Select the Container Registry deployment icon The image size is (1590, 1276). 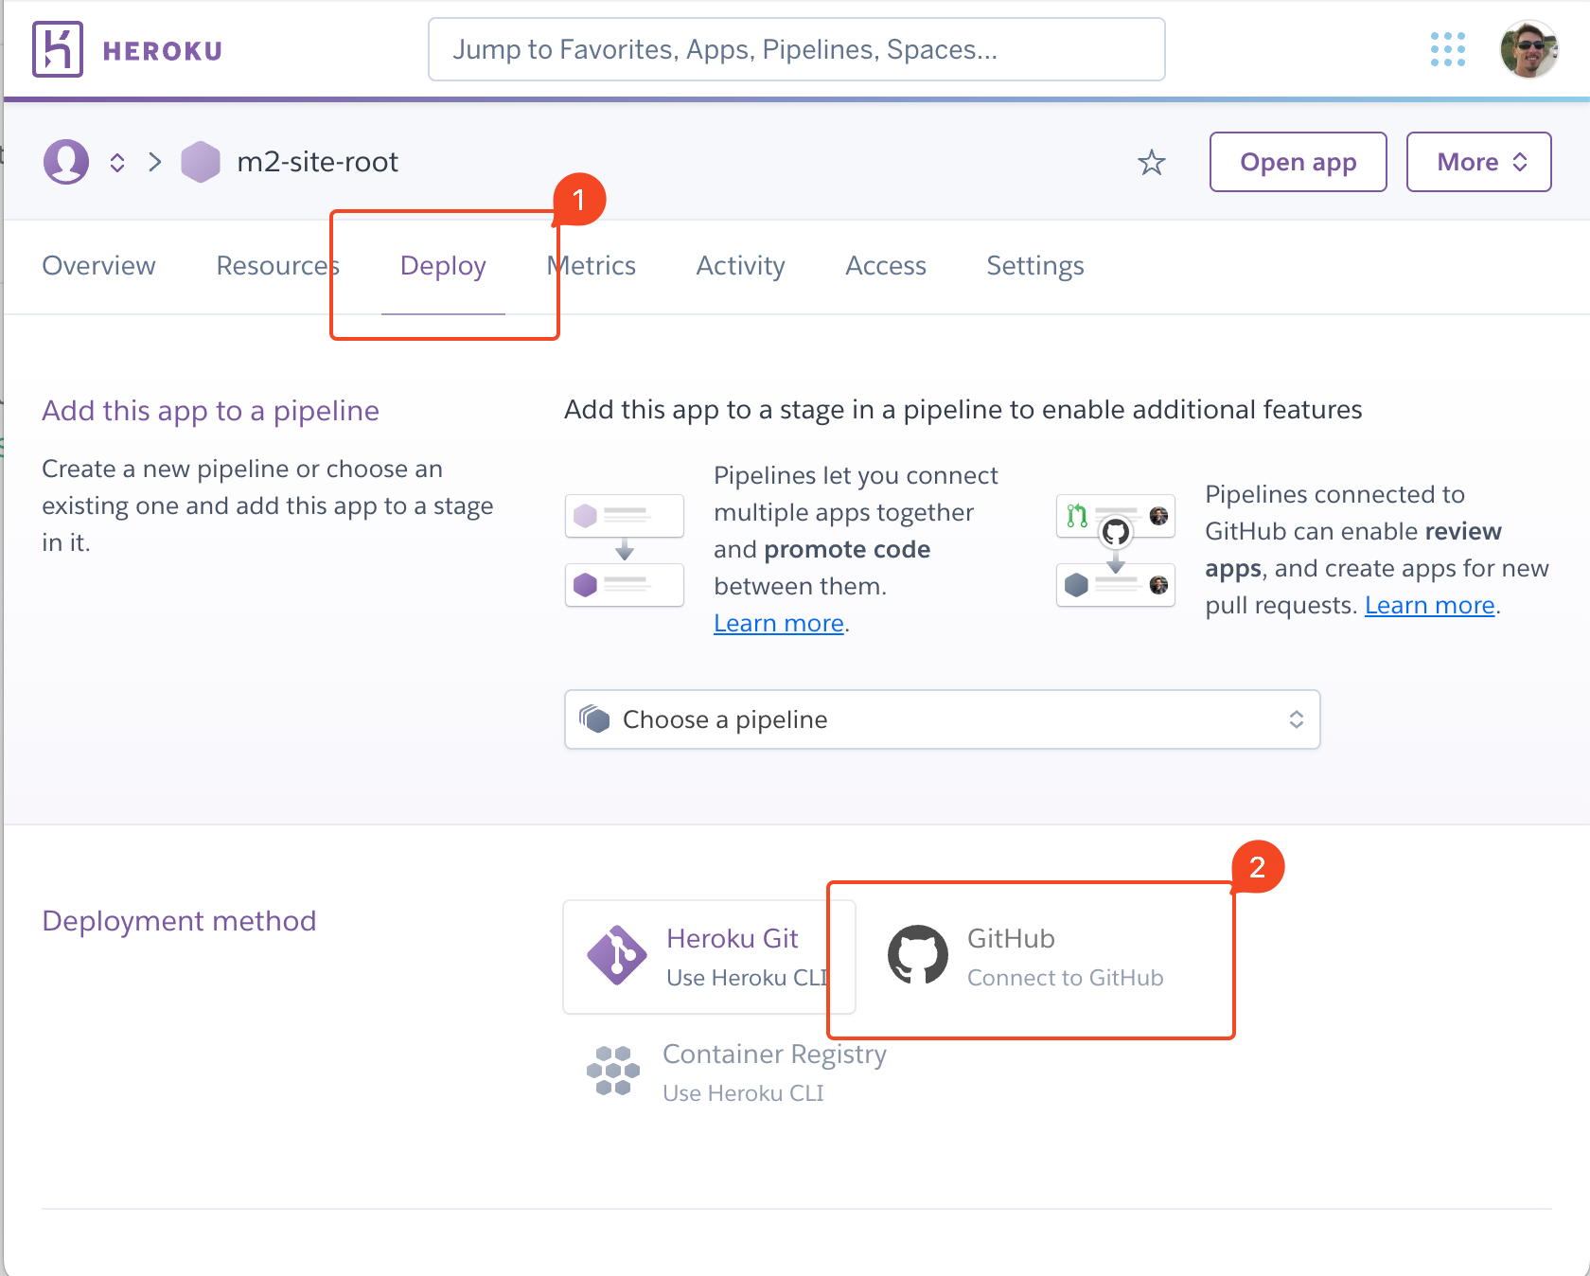click(x=612, y=1072)
